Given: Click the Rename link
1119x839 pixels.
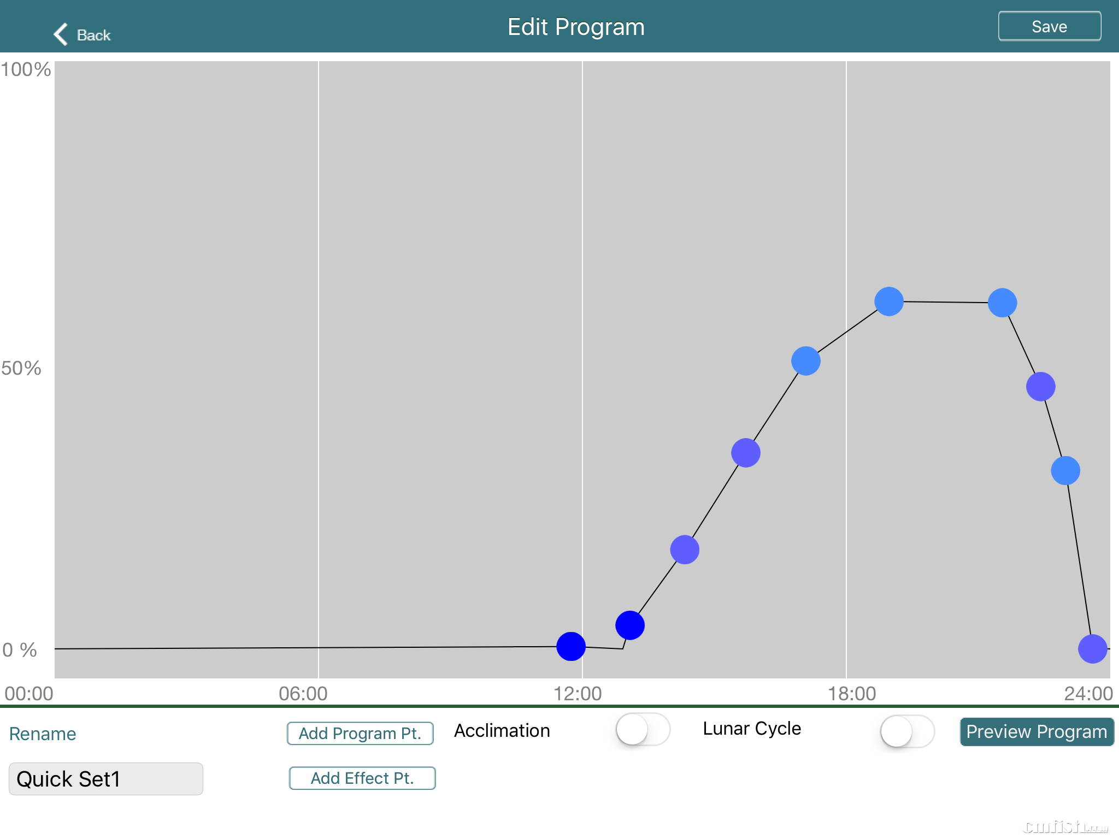Looking at the screenshot, I should pyautogui.click(x=43, y=734).
